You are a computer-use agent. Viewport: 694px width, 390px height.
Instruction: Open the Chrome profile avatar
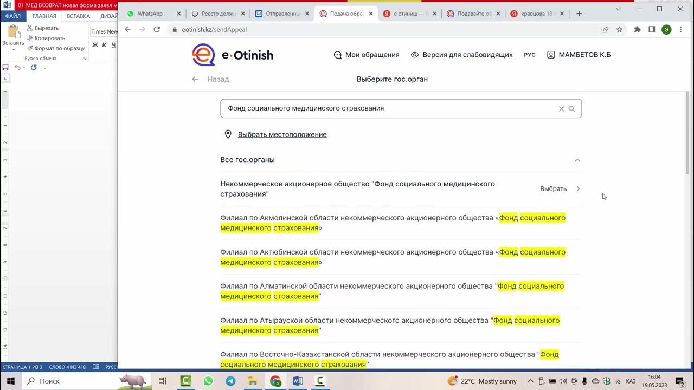point(666,30)
